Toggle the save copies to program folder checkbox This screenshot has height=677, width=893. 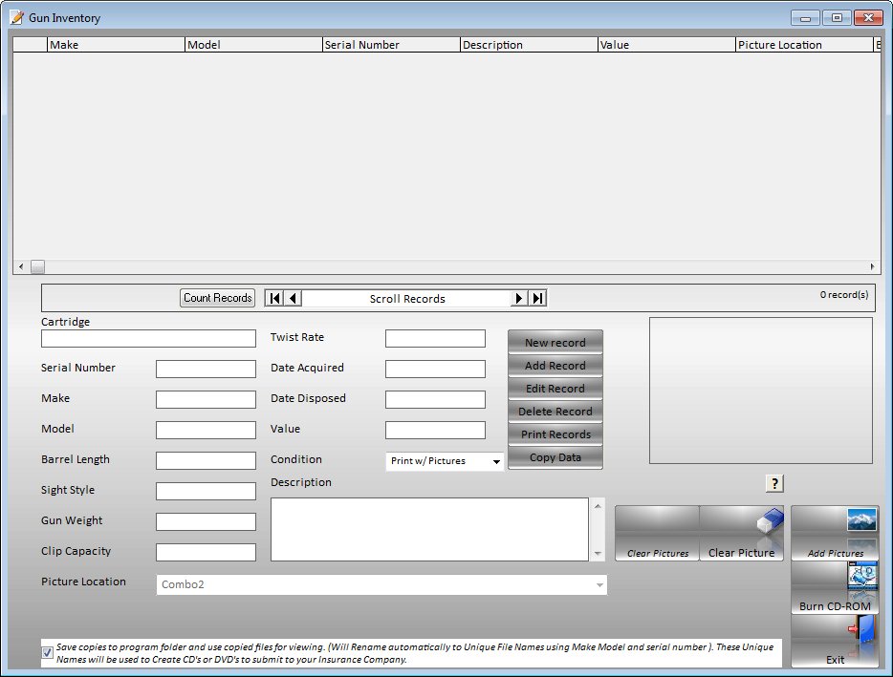point(46,651)
